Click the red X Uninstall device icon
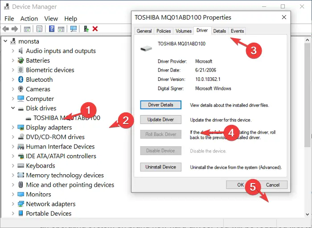This screenshot has width=312, height=228. point(95,29)
